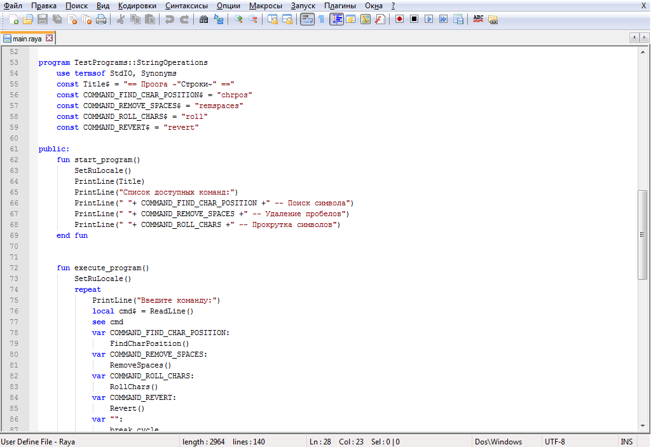This screenshot has width=651, height=447.
Task: Open Document Map toolbar icon
Action: [366, 19]
